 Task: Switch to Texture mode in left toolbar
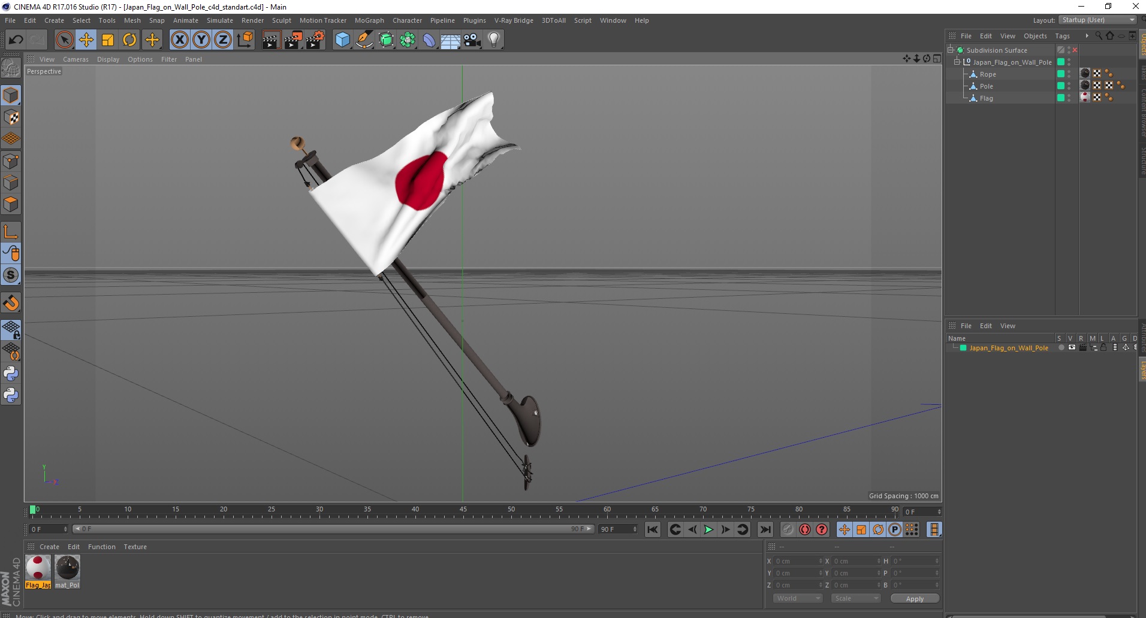click(11, 117)
